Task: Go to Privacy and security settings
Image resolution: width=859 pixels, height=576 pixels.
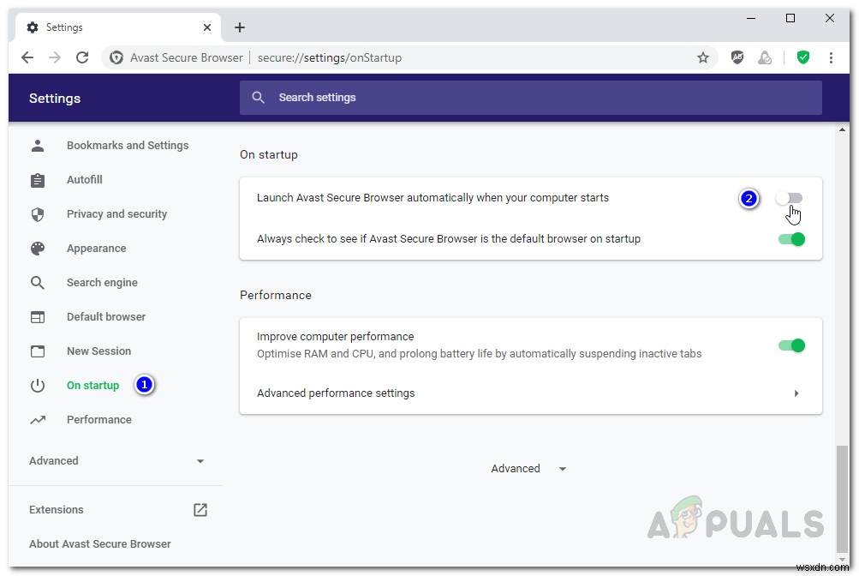Action: [x=116, y=213]
